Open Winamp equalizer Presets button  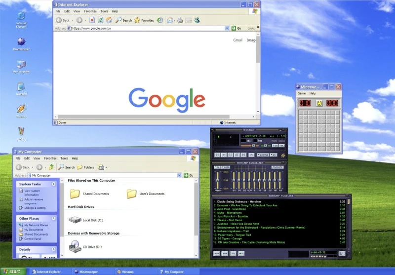point(277,167)
